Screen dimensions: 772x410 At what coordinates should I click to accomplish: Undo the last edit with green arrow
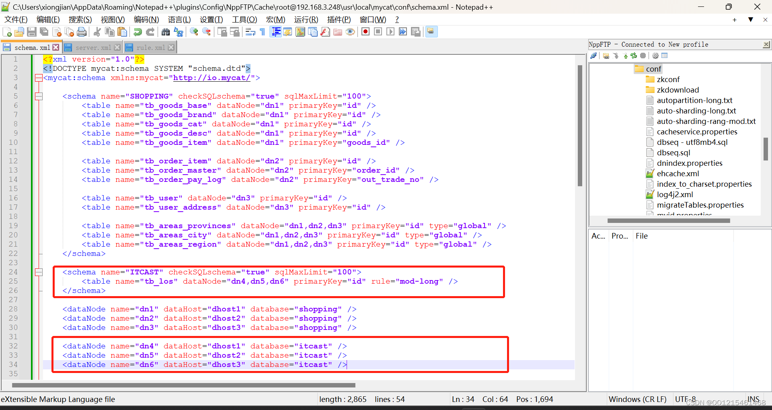click(138, 32)
